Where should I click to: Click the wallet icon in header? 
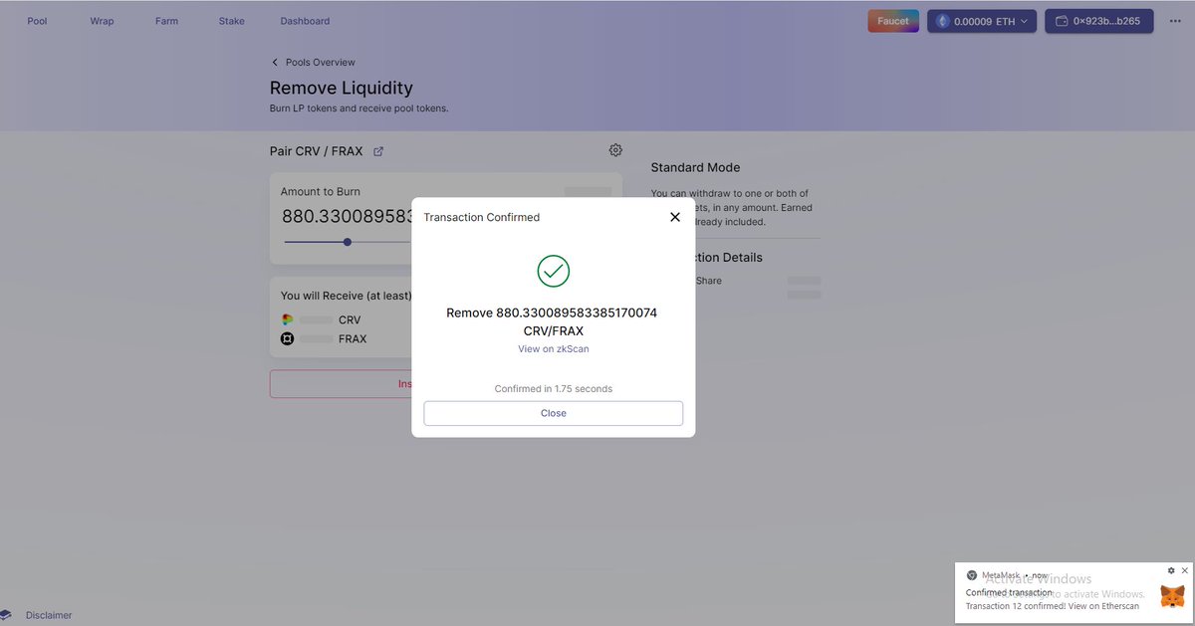tap(1062, 21)
